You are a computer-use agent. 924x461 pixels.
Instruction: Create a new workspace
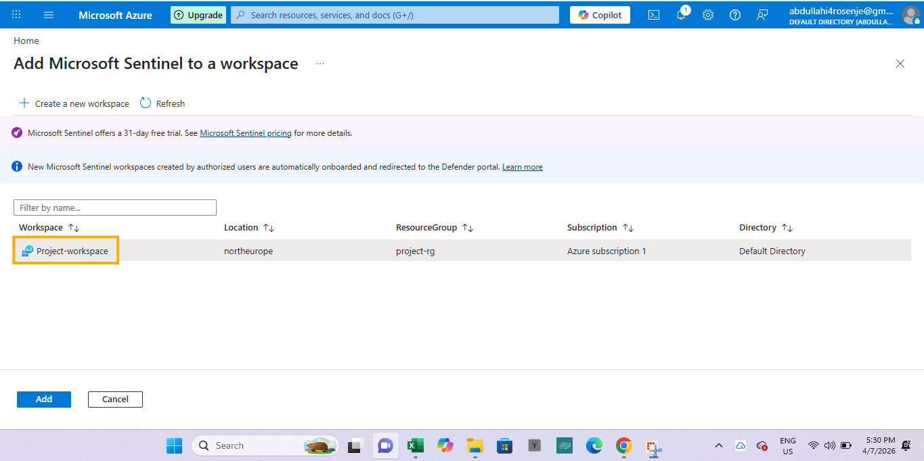pos(74,103)
